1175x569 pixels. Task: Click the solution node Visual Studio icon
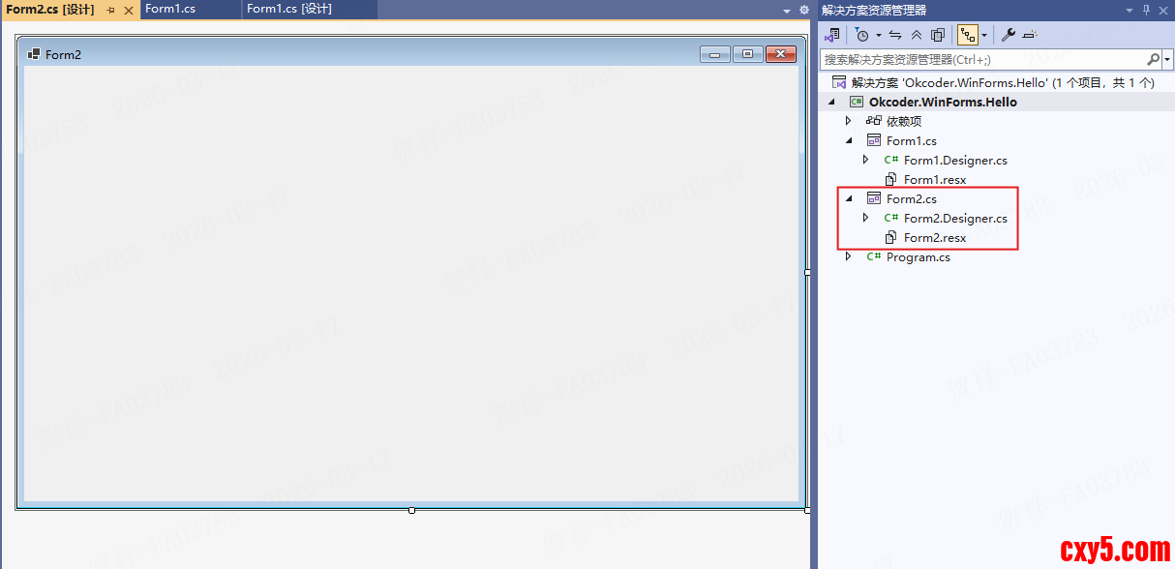[839, 82]
